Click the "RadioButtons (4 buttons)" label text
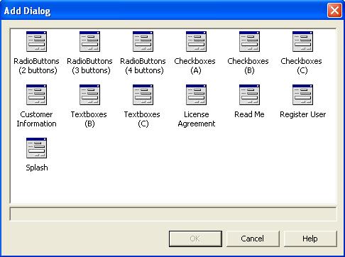The height and width of the screenshot is (257, 345). pos(143,66)
